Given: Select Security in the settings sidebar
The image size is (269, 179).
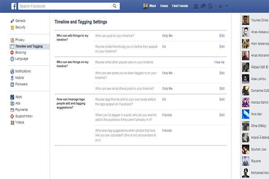Looking at the screenshot, I should point(21,27).
